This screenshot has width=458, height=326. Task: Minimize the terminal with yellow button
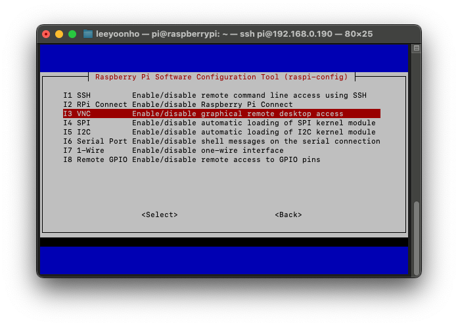pos(59,34)
